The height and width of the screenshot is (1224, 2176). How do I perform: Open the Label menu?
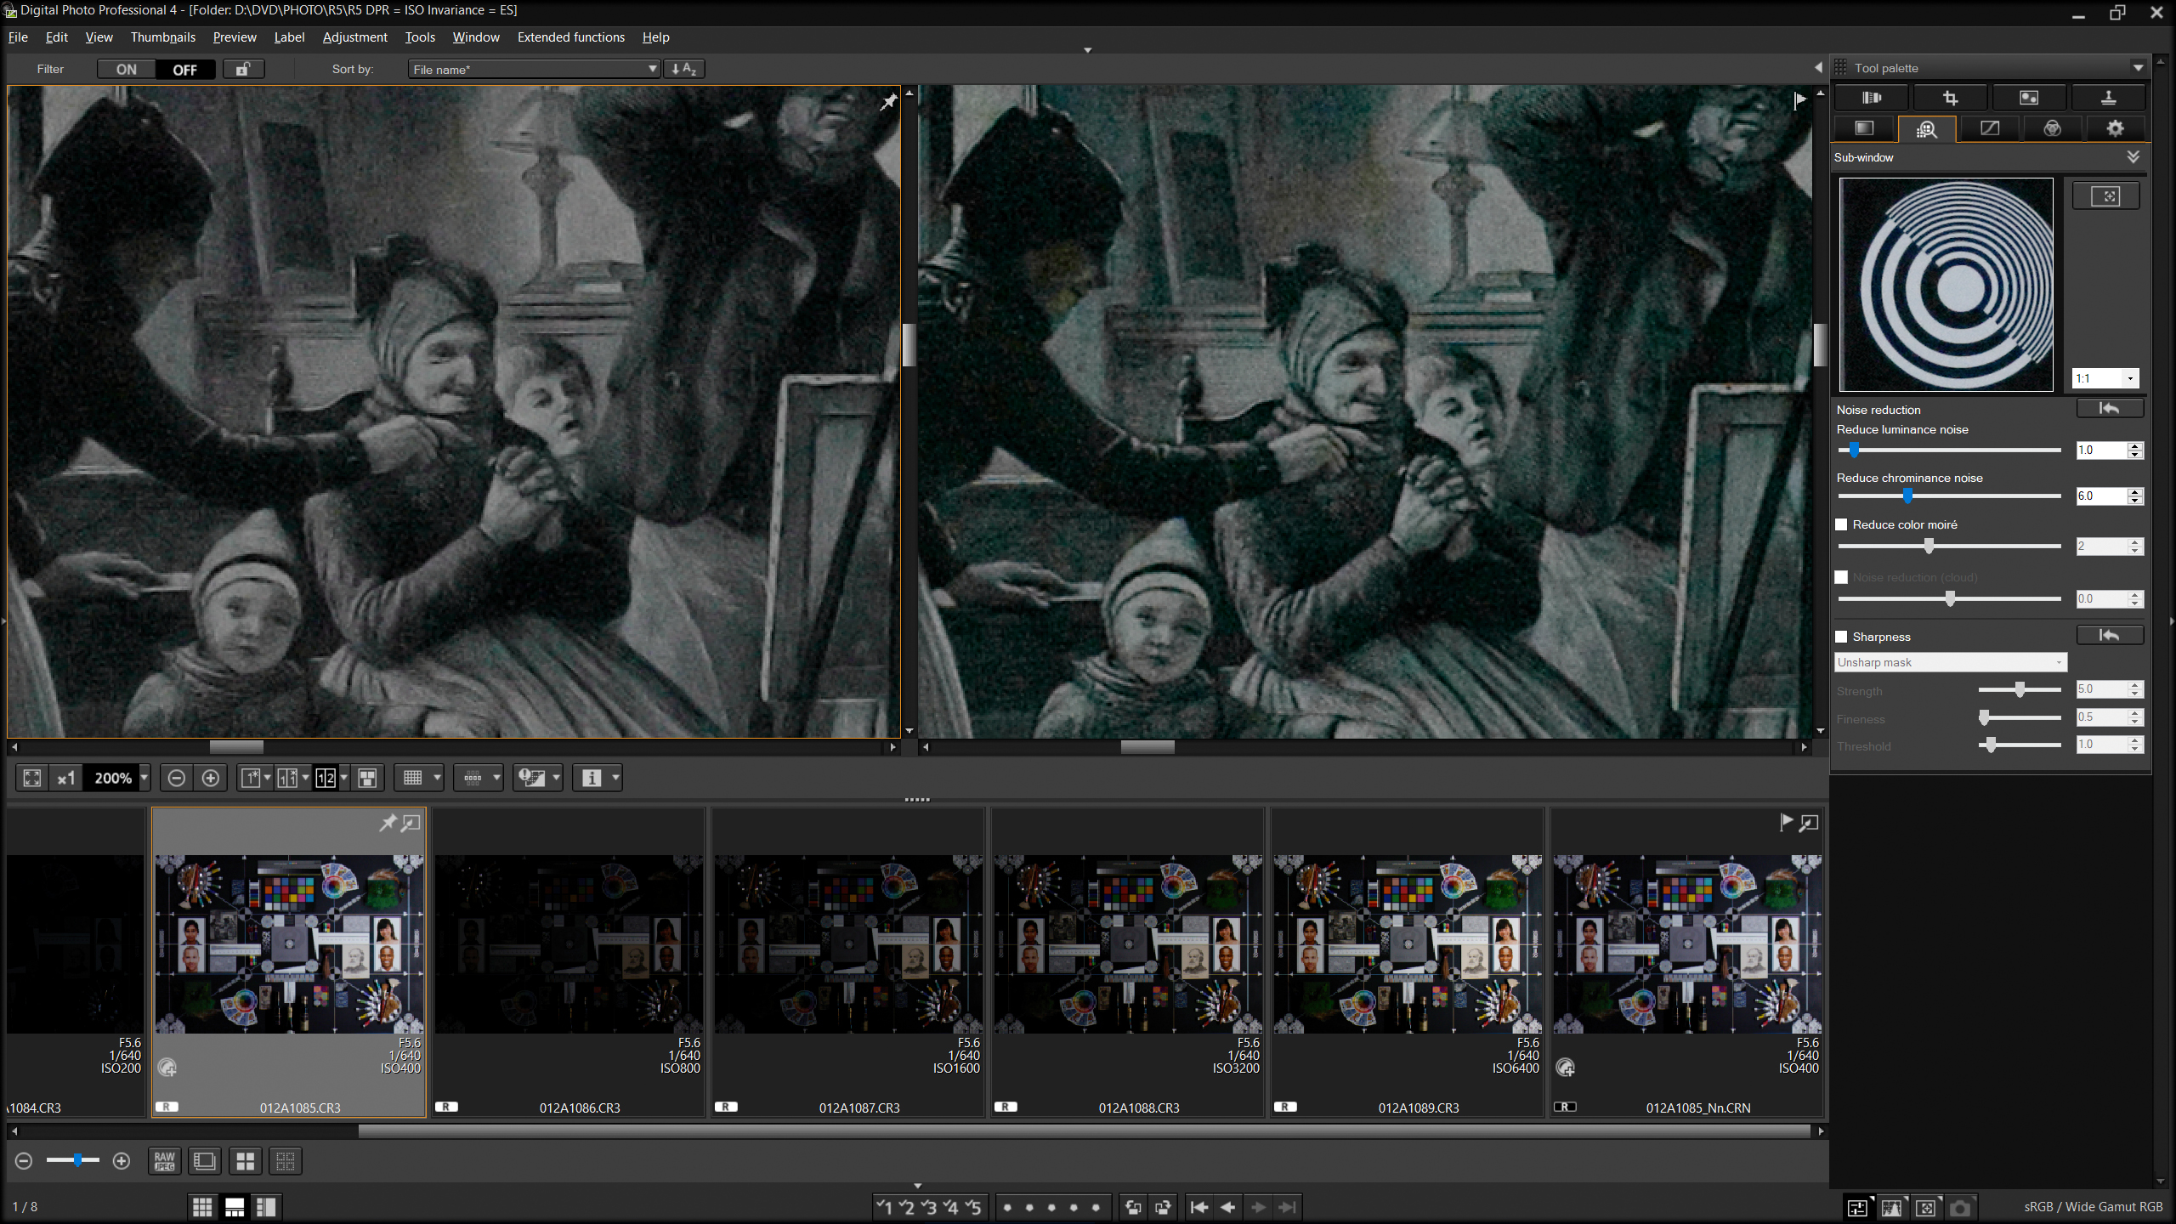289,37
